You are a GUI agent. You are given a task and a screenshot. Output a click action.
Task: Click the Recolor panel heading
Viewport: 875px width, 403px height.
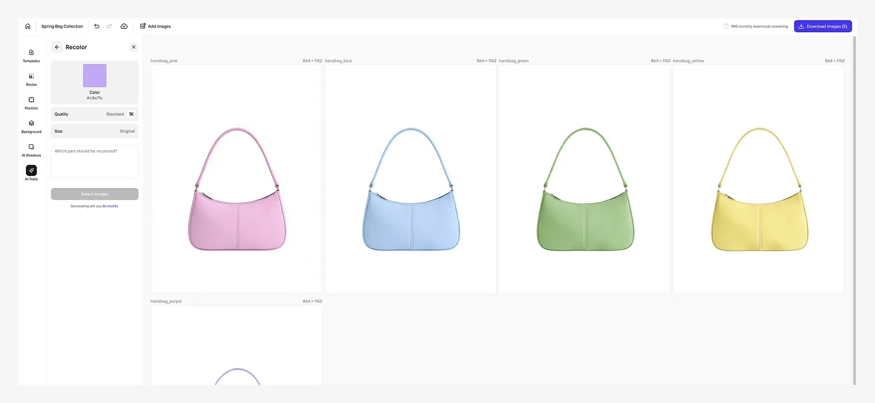coord(76,47)
